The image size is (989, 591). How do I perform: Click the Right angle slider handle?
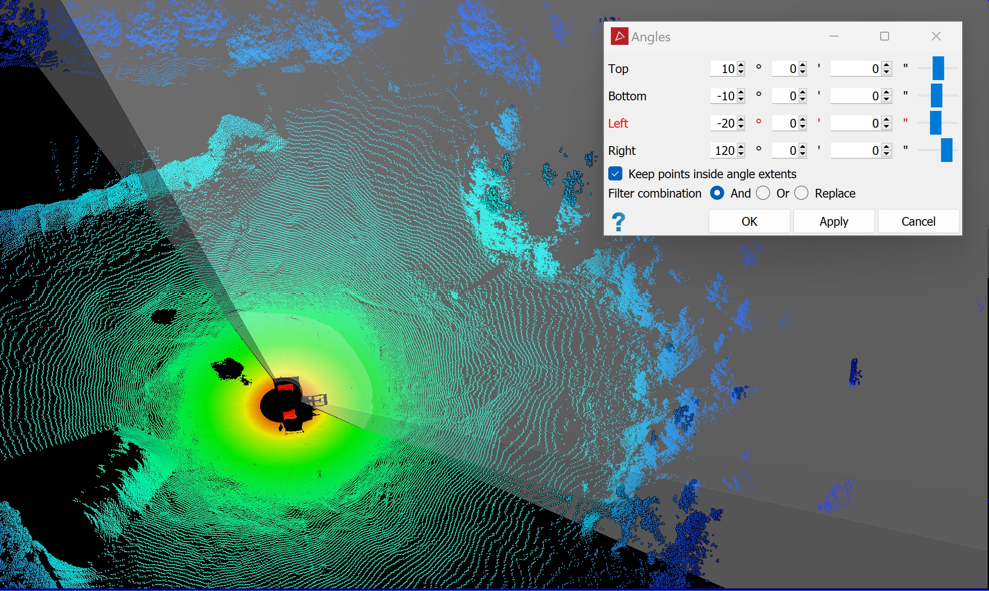(x=946, y=150)
